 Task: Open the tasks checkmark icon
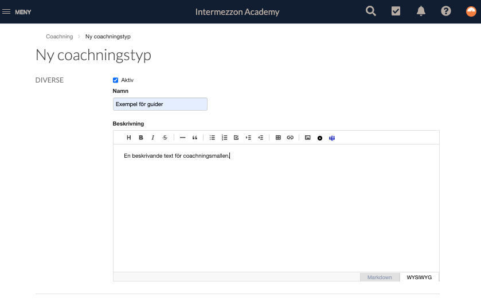(x=396, y=11)
